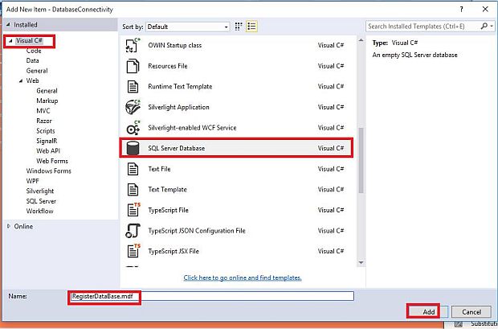This screenshot has width=498, height=329.
Task: Click the scrollbar down arrow
Action: (361, 262)
